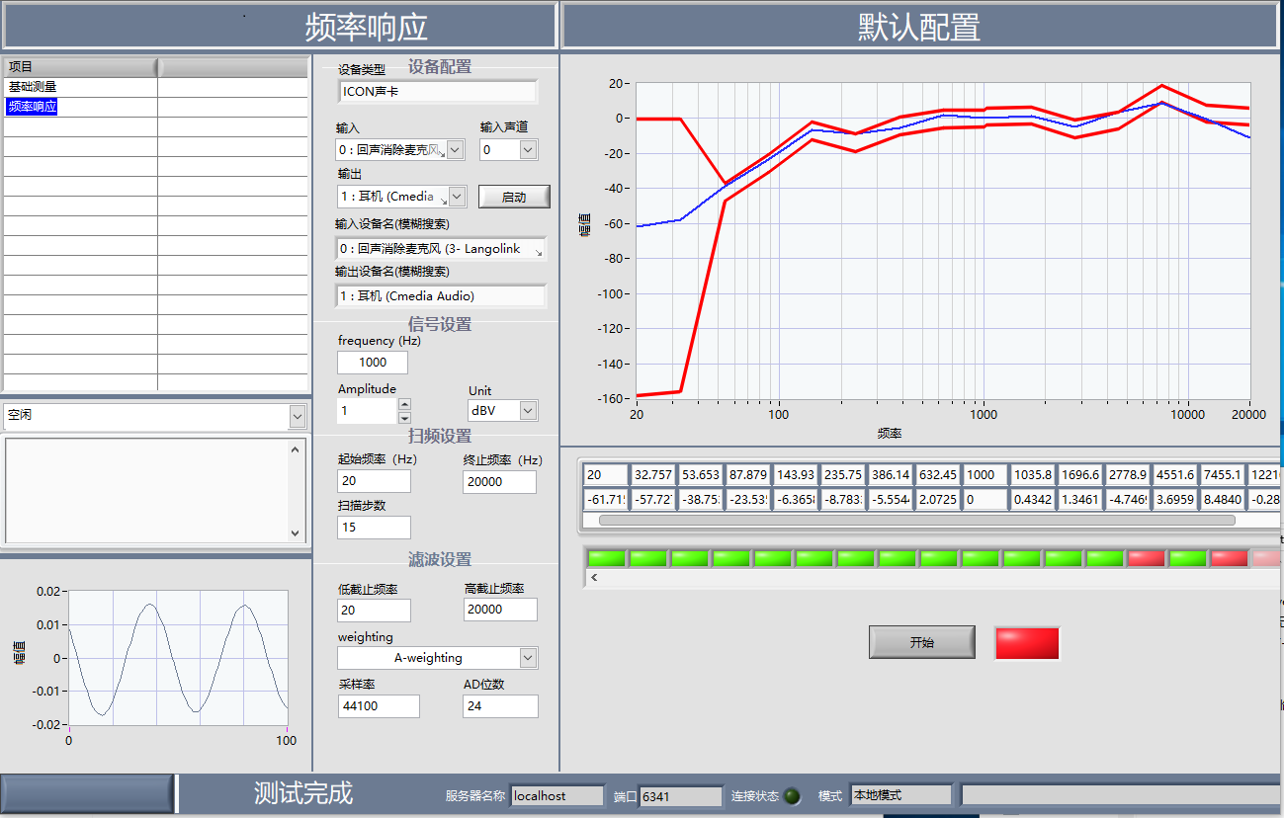Click the 高截止频率 high cutoff field
The image size is (1284, 818).
tap(500, 610)
